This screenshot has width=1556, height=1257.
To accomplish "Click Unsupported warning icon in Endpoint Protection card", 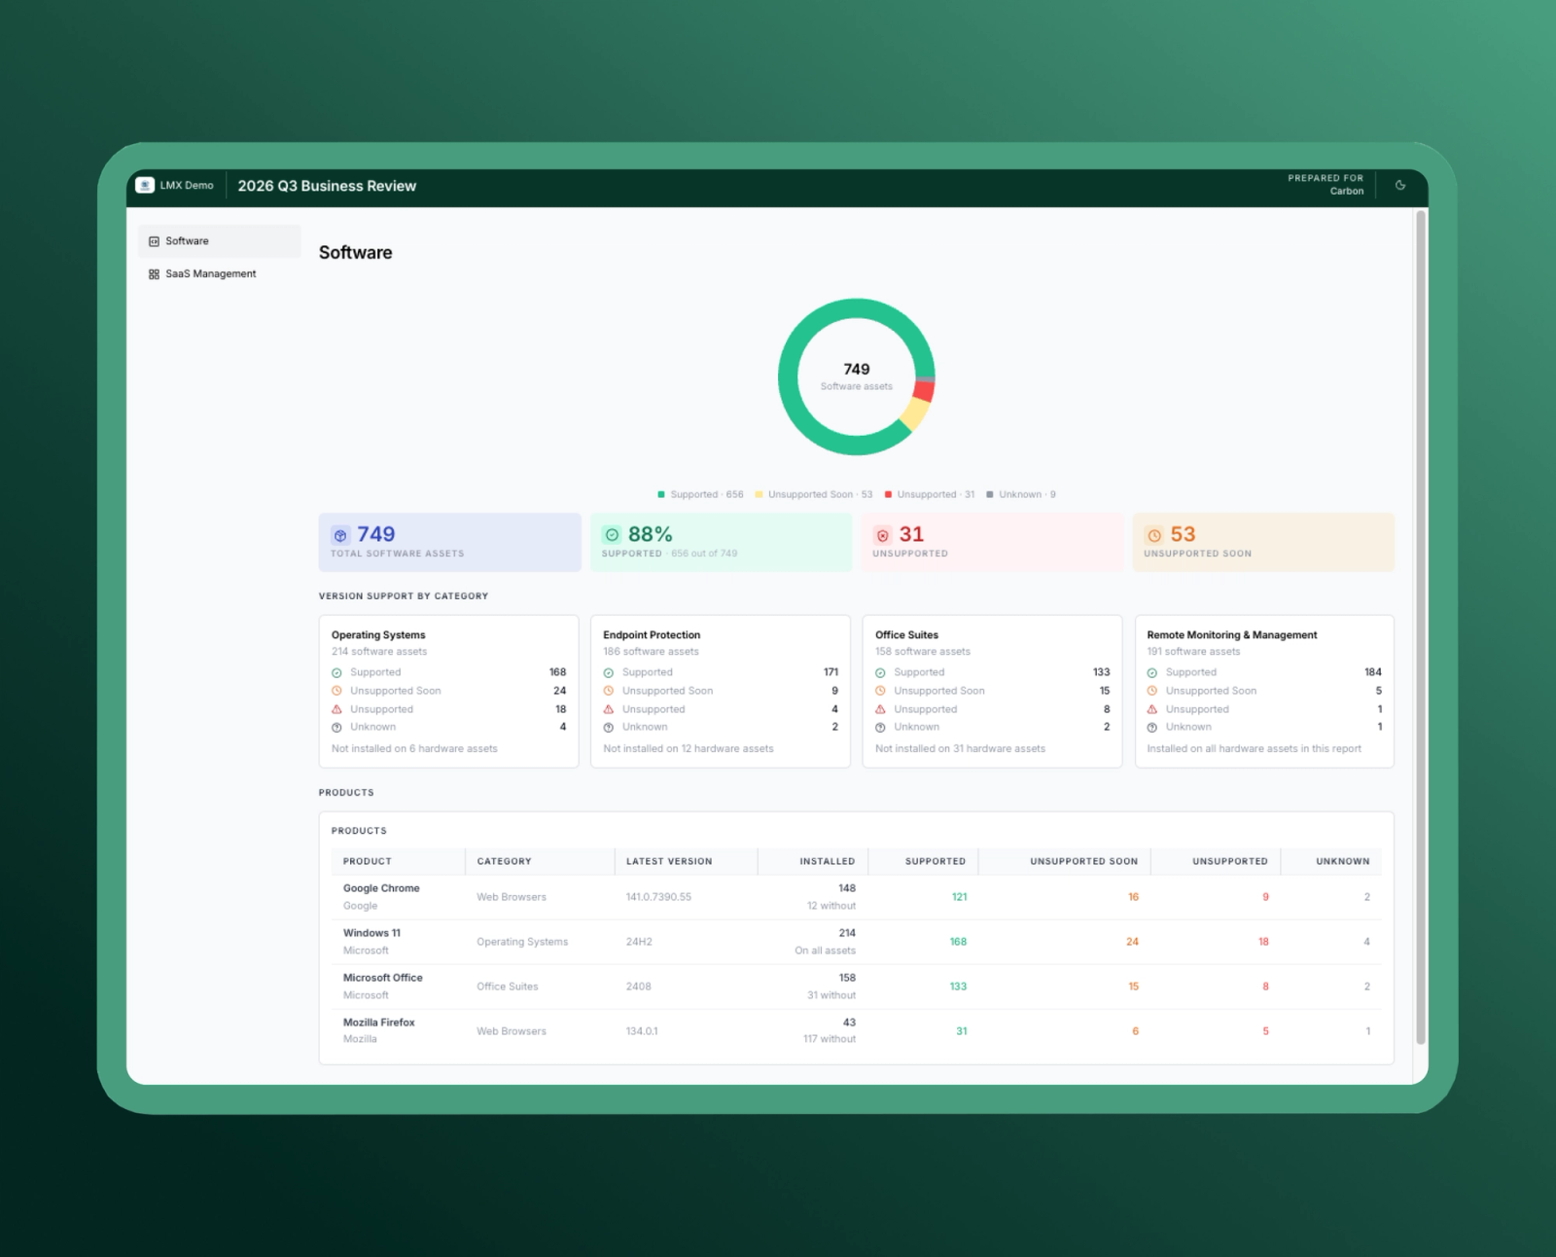I will (x=609, y=709).
